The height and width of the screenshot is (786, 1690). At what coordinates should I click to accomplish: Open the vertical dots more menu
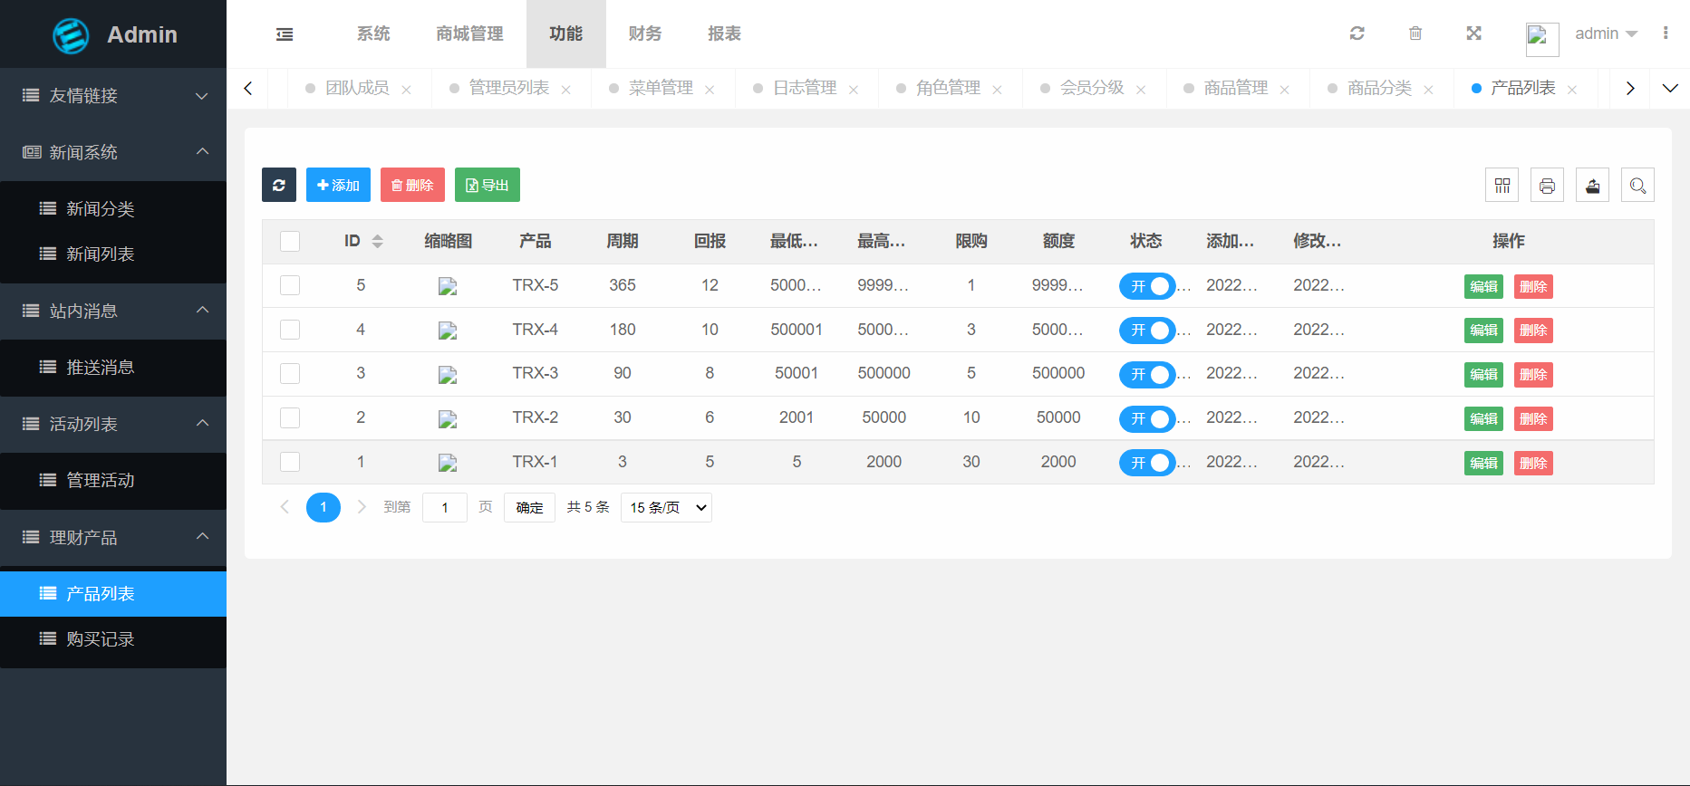point(1666,34)
